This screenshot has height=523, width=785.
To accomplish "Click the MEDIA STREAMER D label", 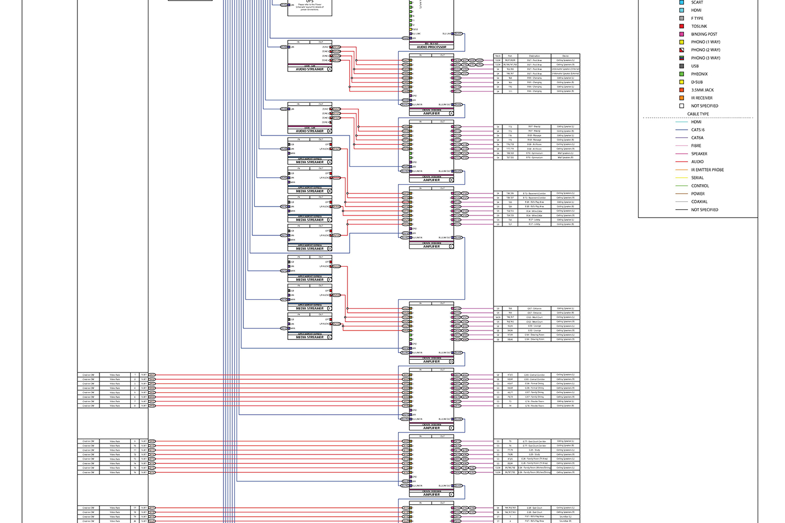I will pyautogui.click(x=310, y=248).
